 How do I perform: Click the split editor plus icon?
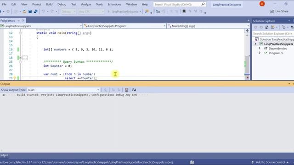[247, 31]
